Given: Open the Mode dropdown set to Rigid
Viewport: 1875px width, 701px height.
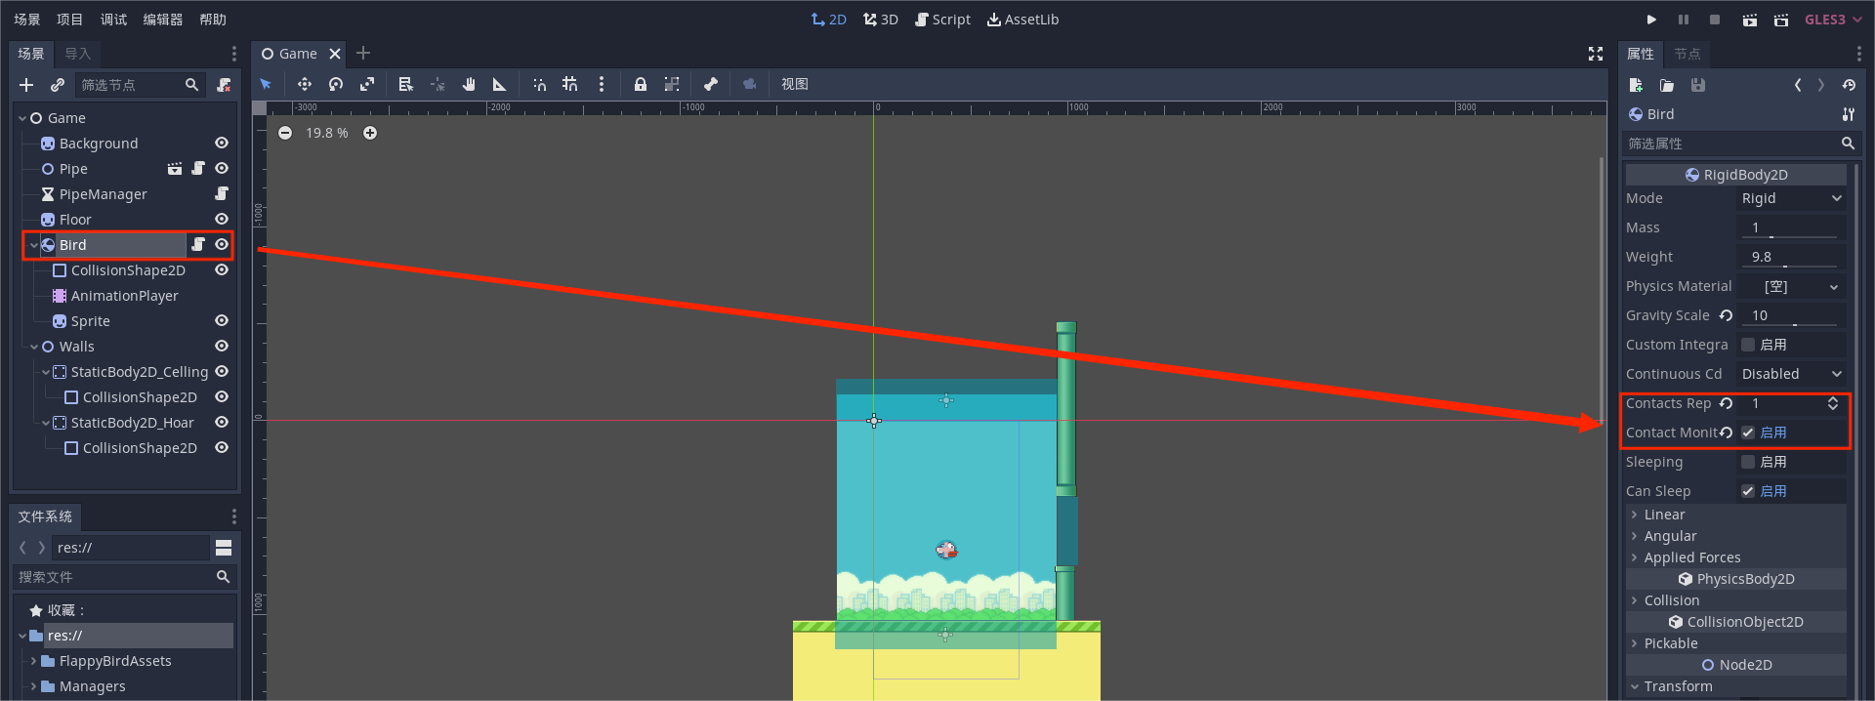Looking at the screenshot, I should (x=1791, y=198).
